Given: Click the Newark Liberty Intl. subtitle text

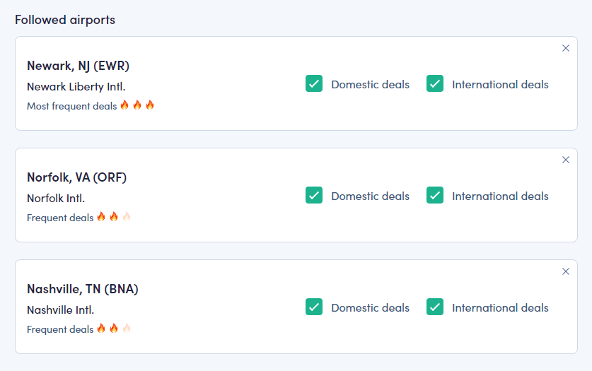Looking at the screenshot, I should point(76,87).
